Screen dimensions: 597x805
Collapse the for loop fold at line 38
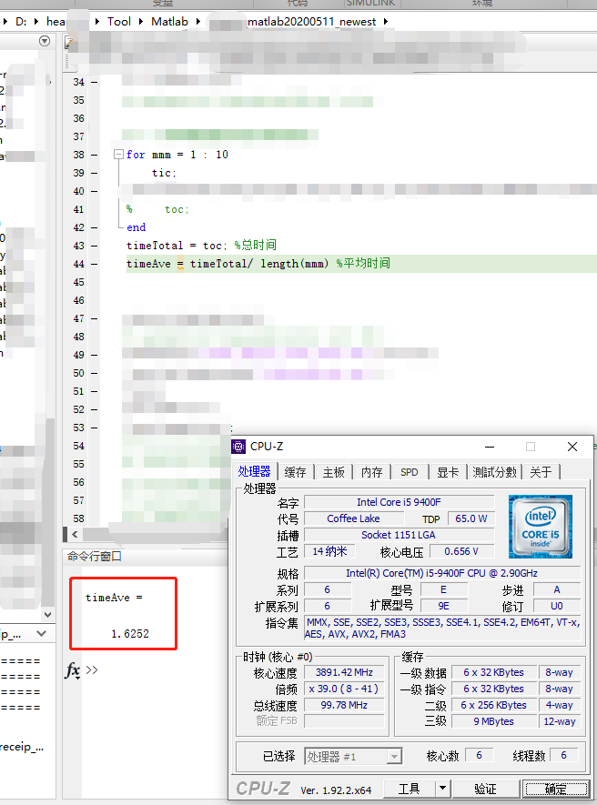118,154
